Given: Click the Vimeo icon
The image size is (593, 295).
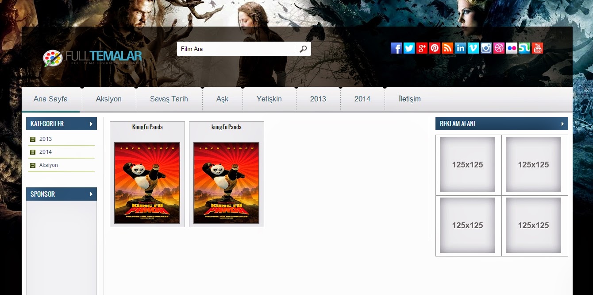Looking at the screenshot, I should coord(473,48).
